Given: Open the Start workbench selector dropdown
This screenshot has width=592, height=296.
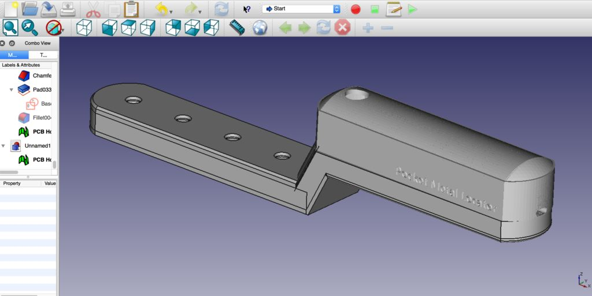Looking at the screenshot, I should [301, 9].
